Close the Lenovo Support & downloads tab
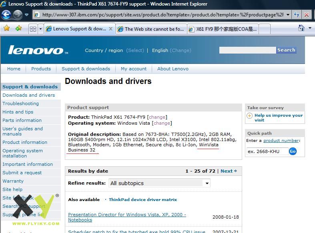This screenshot has width=315, height=233. (110, 29)
